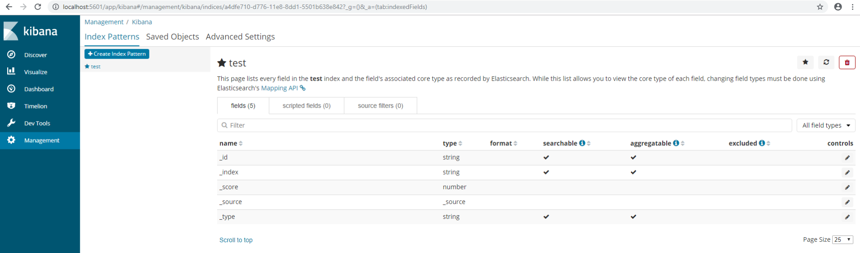Click Create Index Pattern button

coord(117,54)
